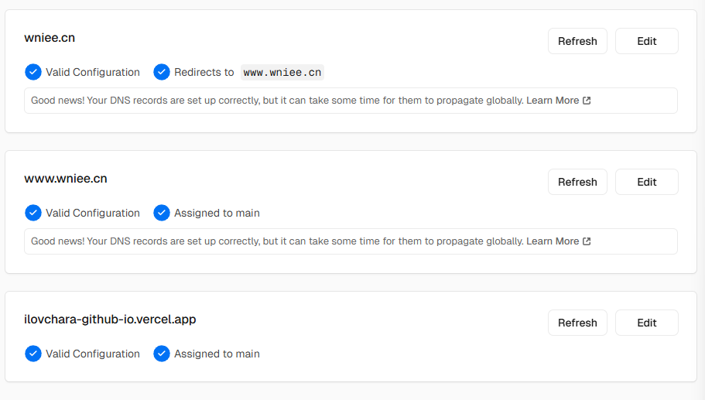The image size is (705, 400).
Task: Open Learn More link under www.wniee.cn
Action: [553, 241]
